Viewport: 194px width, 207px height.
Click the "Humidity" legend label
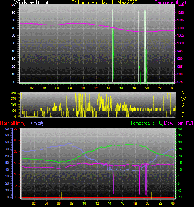pyautogui.click(x=36, y=123)
